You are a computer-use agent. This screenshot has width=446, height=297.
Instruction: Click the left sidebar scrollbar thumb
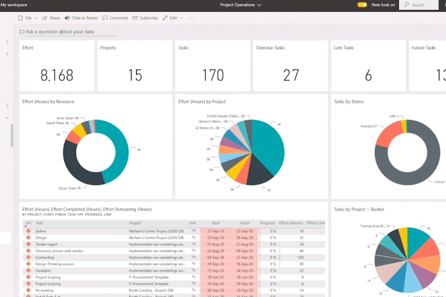pos(12,135)
